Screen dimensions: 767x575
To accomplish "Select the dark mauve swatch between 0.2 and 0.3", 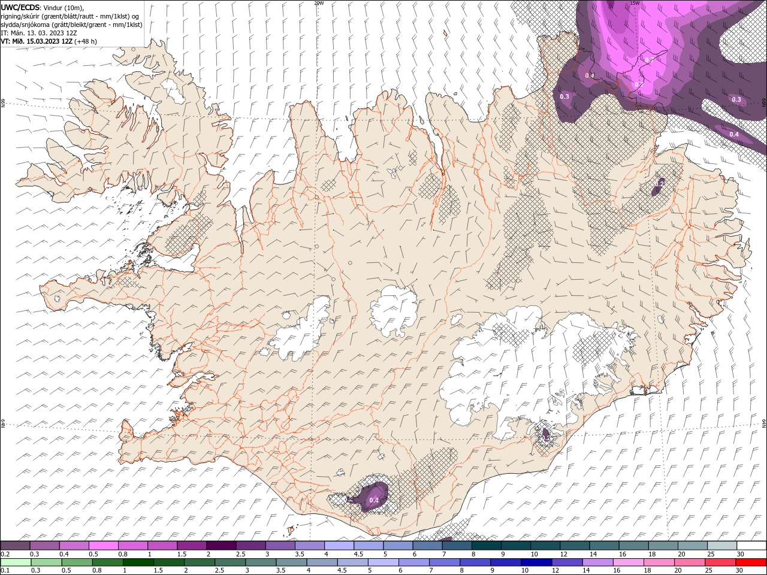I will tap(16, 546).
